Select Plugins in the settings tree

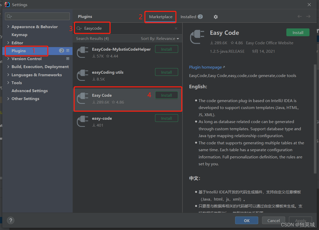(x=19, y=51)
